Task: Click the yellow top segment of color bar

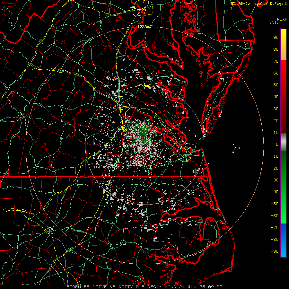Action: (x=284, y=37)
